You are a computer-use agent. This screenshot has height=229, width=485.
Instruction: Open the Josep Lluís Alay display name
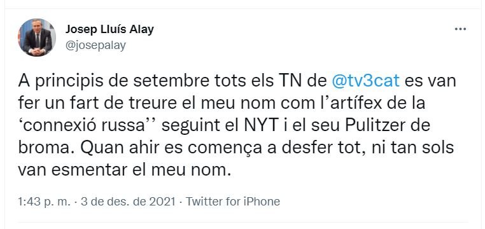[109, 30]
